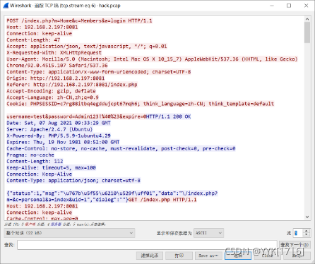The width and height of the screenshot is (315, 264).
Task: Decrease the stream number with down arrow
Action: point(306,235)
